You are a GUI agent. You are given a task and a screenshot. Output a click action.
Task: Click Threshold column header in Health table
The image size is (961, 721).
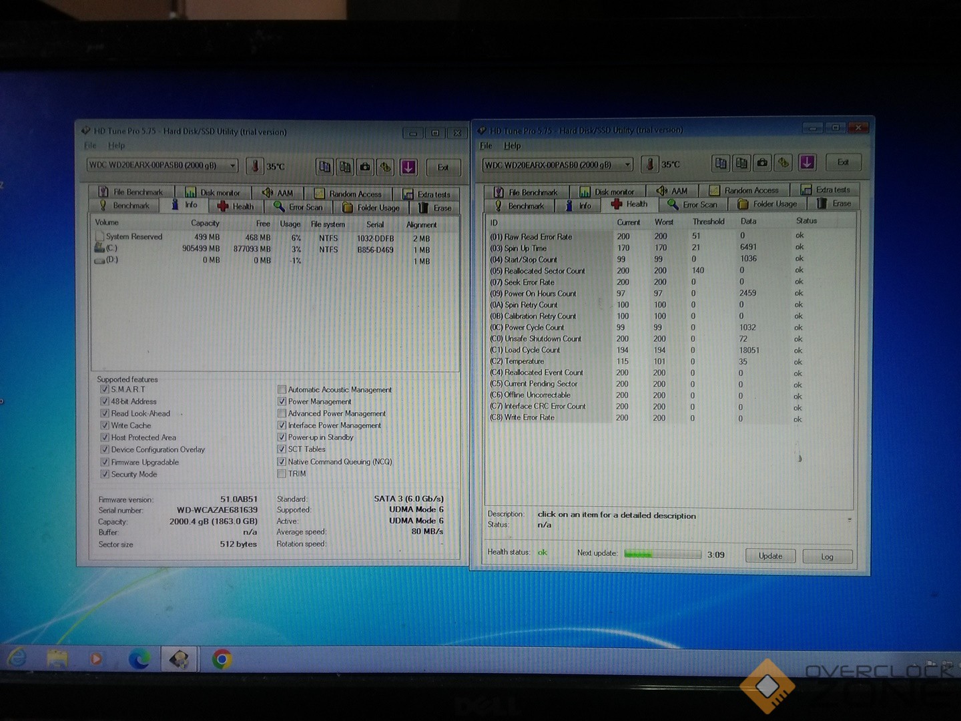tap(708, 221)
